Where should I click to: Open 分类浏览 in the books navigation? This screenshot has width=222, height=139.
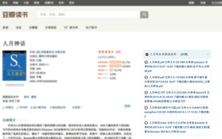51,27
